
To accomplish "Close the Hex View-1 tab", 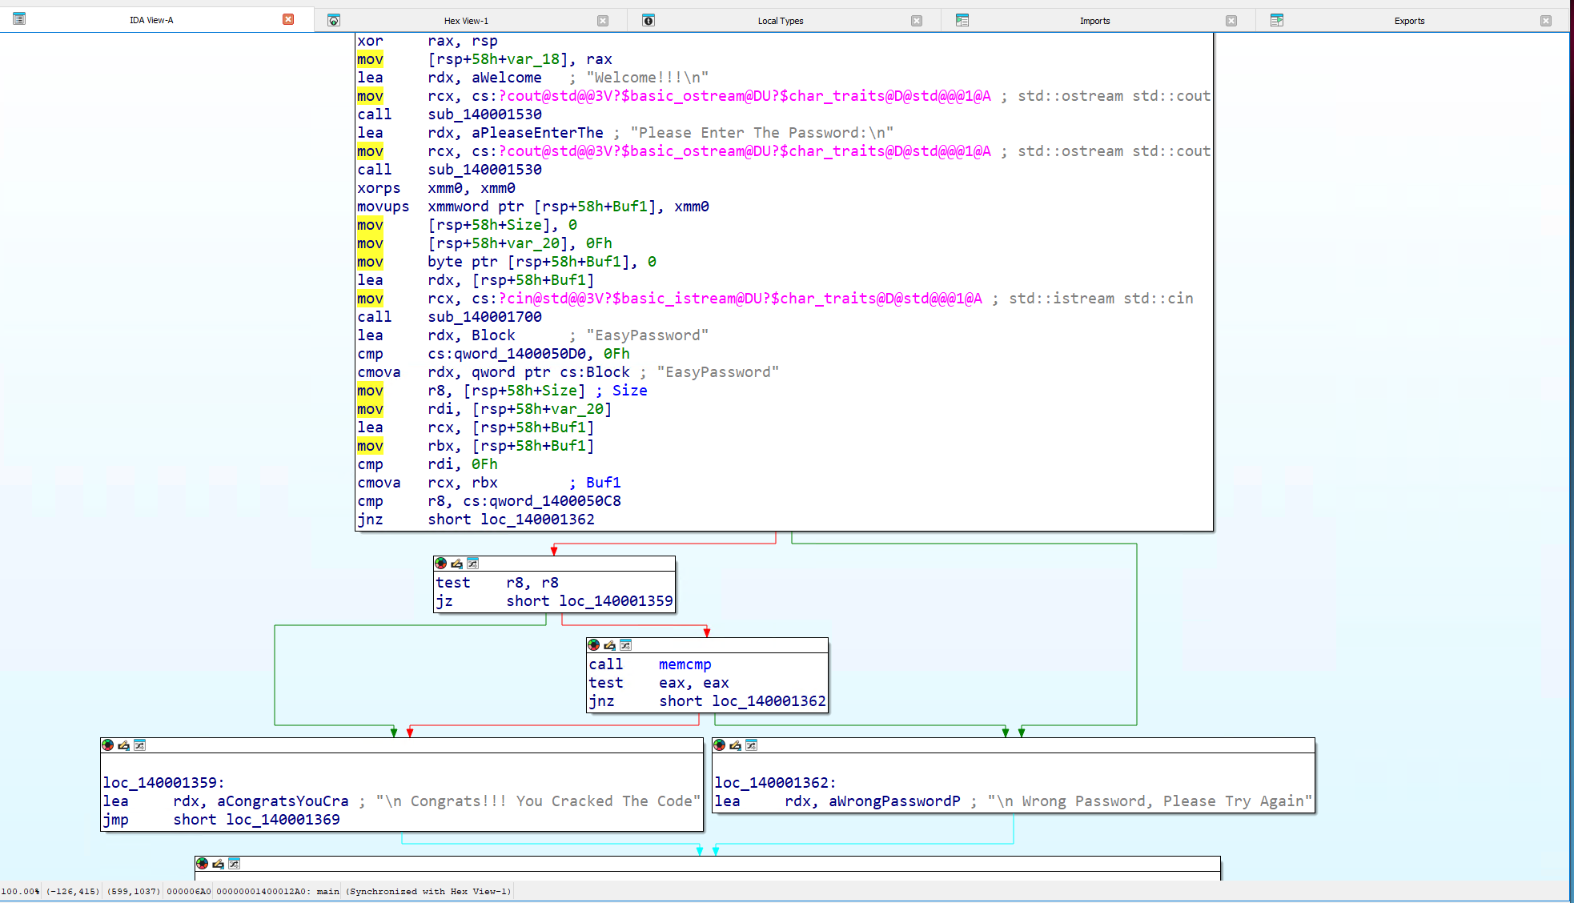I will (x=603, y=21).
